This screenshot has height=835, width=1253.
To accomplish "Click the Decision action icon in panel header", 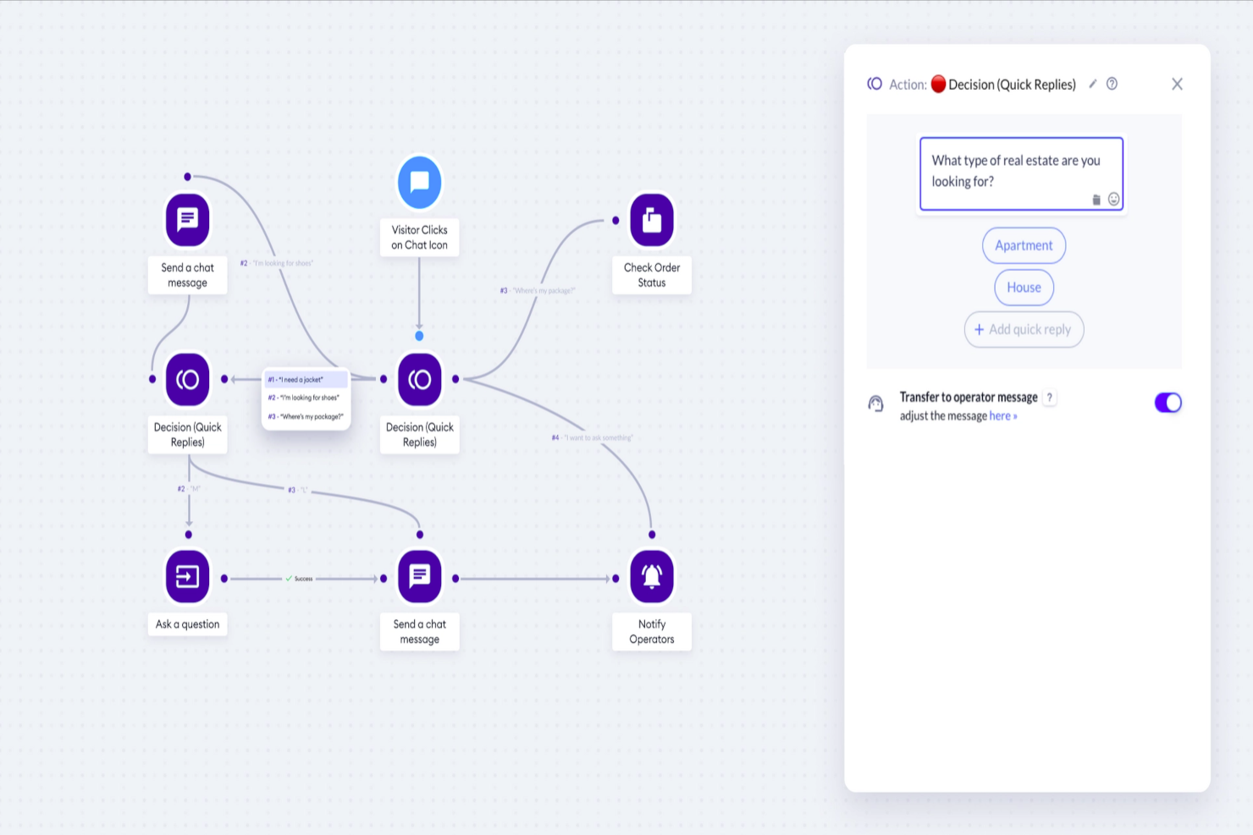I will coord(874,84).
